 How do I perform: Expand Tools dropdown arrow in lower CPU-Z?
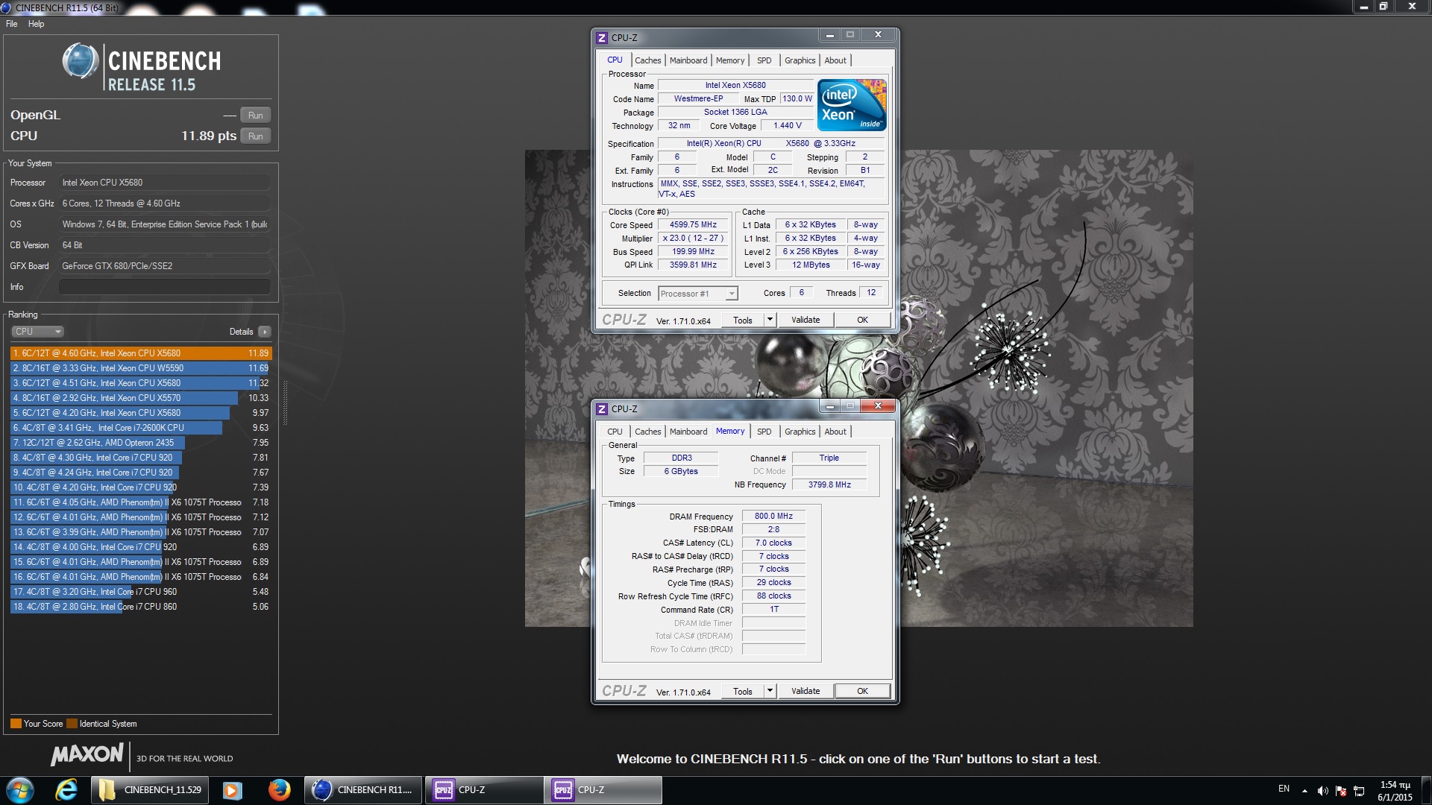(x=770, y=692)
